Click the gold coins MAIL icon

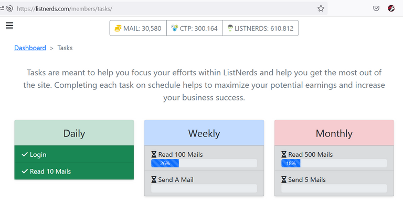118,28
